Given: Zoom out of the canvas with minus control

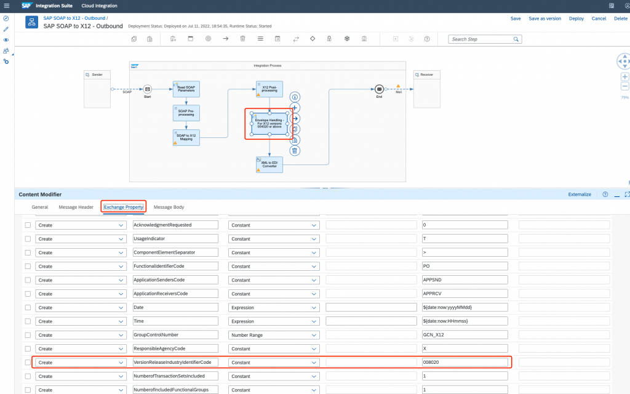Looking at the screenshot, I should tap(624, 86).
